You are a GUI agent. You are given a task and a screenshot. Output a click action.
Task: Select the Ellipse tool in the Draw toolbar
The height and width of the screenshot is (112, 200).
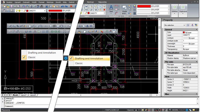37,26
